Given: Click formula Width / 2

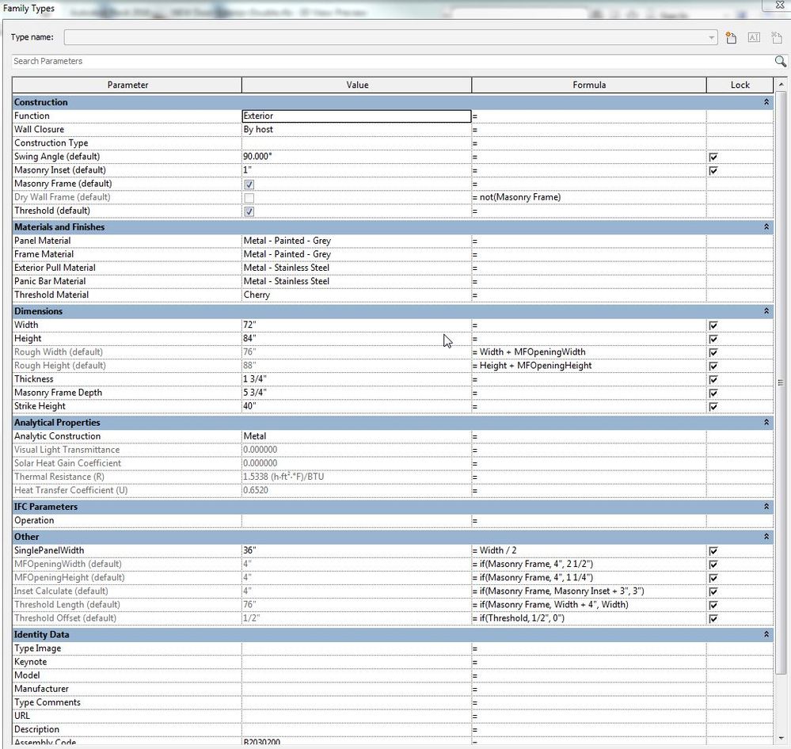Looking at the screenshot, I should pos(498,551).
